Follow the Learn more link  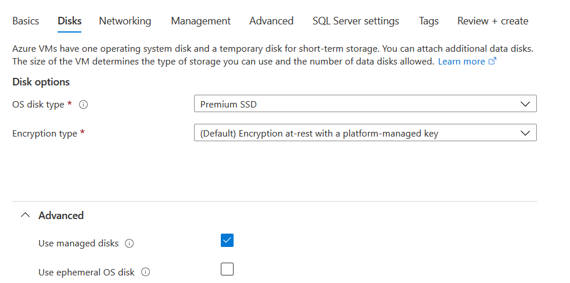[x=461, y=61]
